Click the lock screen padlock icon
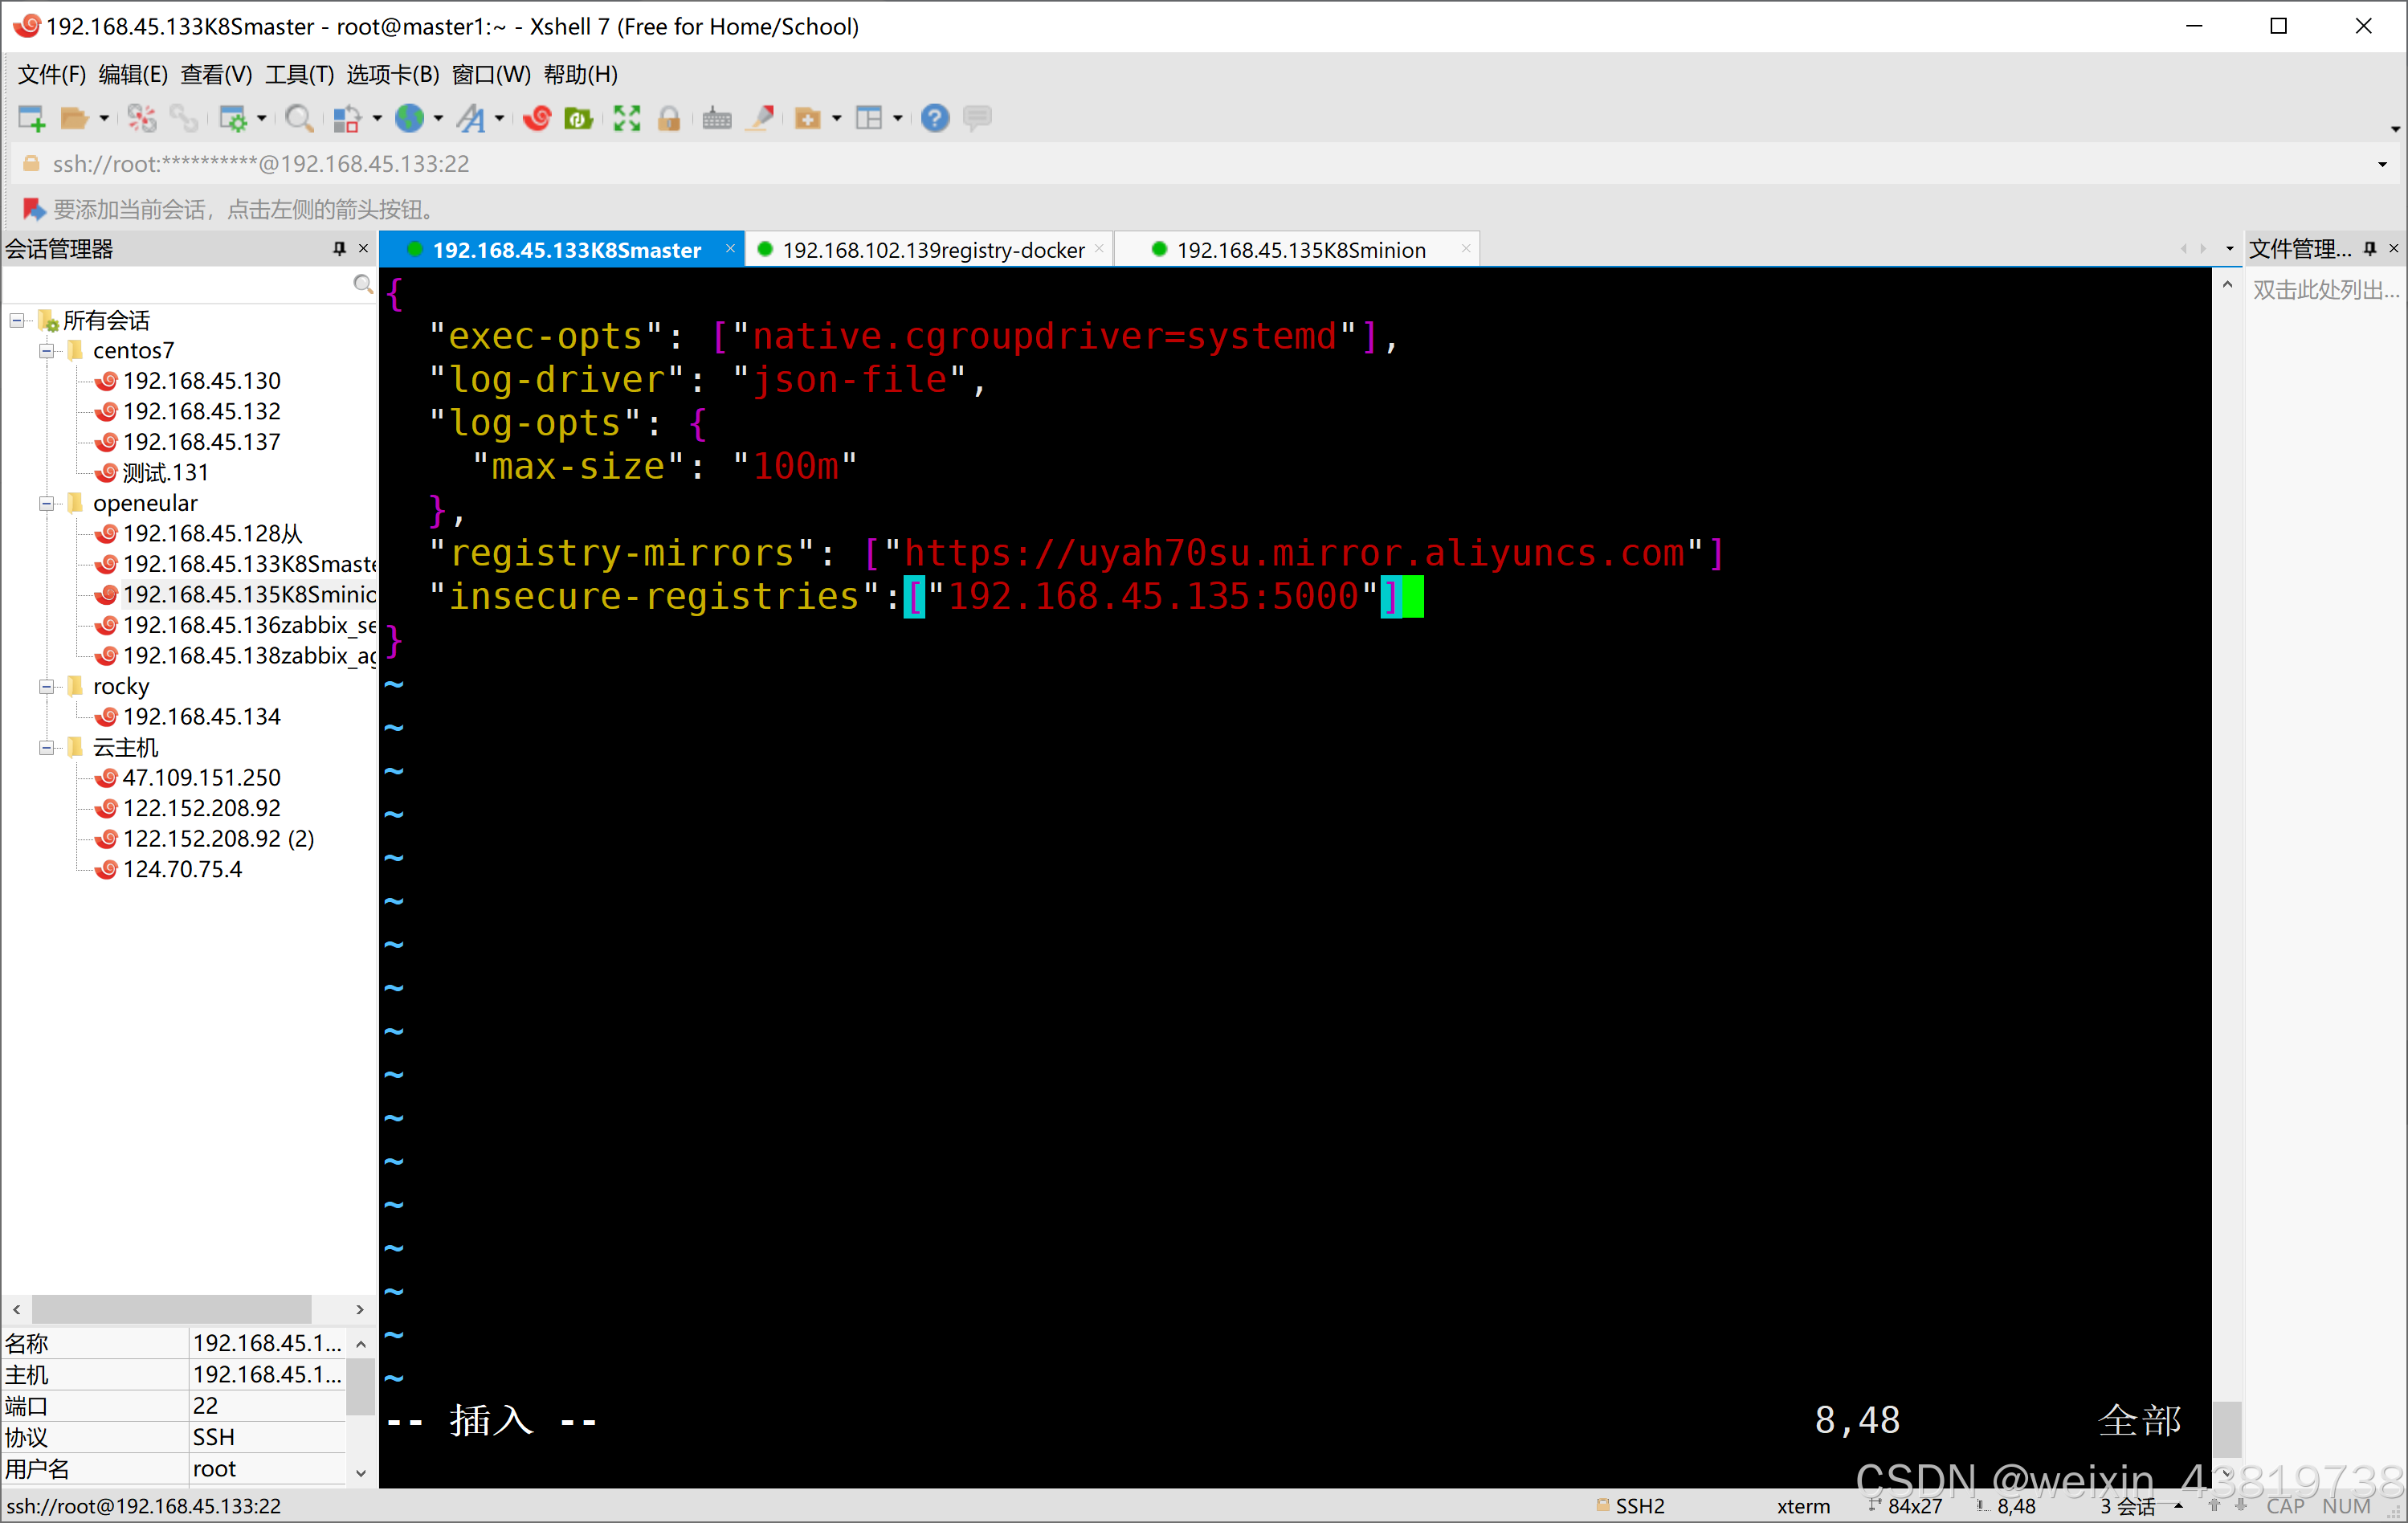This screenshot has height=1523, width=2408. click(669, 118)
